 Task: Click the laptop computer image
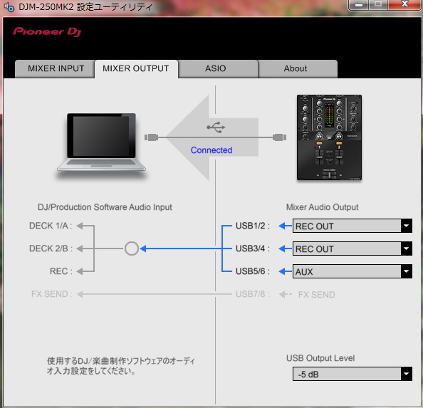pyautogui.click(x=101, y=142)
